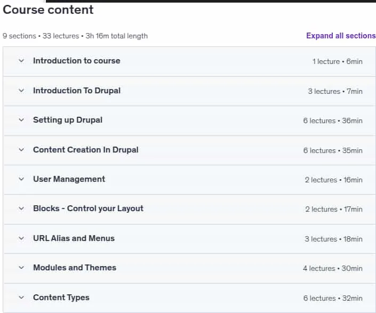Open the User Management section arrow
376x313 pixels.
[x=21, y=179]
